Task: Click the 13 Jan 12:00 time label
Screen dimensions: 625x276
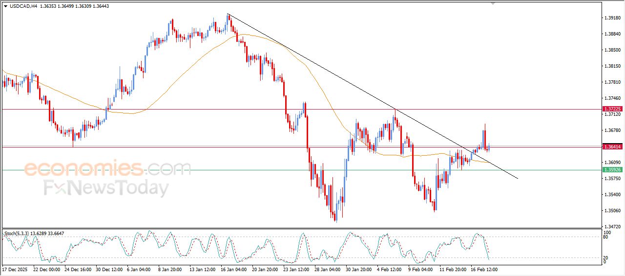Action: coord(204,269)
